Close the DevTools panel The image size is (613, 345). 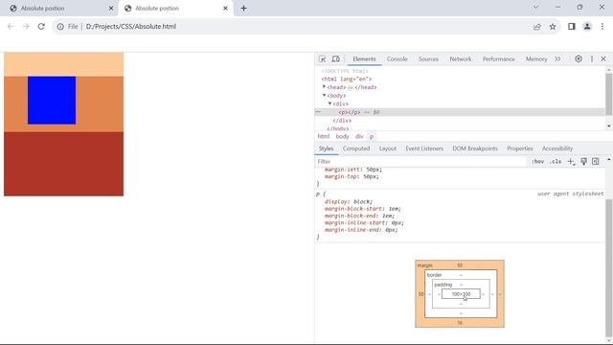603,59
